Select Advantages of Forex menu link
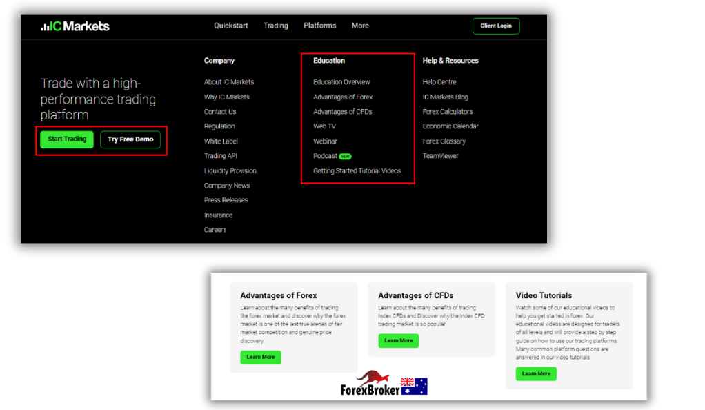The image size is (705, 410). tap(343, 97)
